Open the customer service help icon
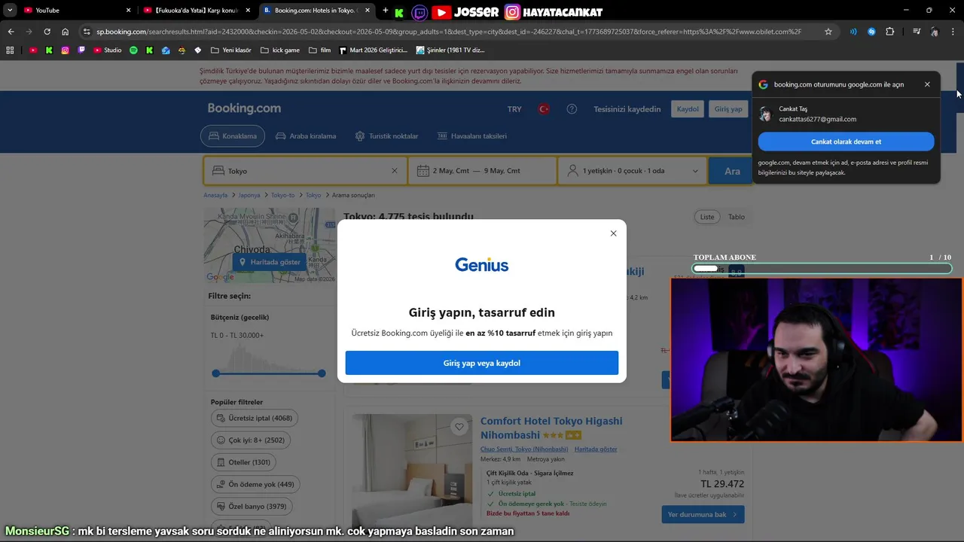 pyautogui.click(x=572, y=109)
